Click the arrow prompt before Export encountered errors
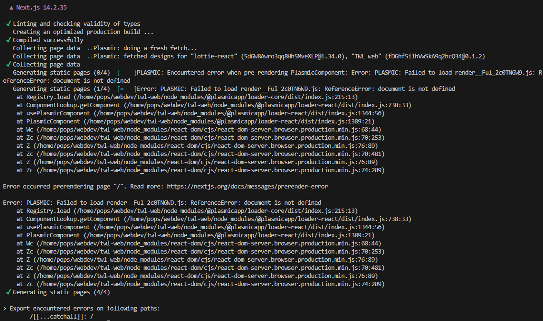This screenshot has width=543, height=321. pyautogui.click(x=5, y=309)
